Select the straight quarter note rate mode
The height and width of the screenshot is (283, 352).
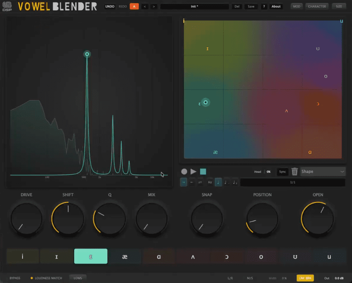tap(218, 182)
